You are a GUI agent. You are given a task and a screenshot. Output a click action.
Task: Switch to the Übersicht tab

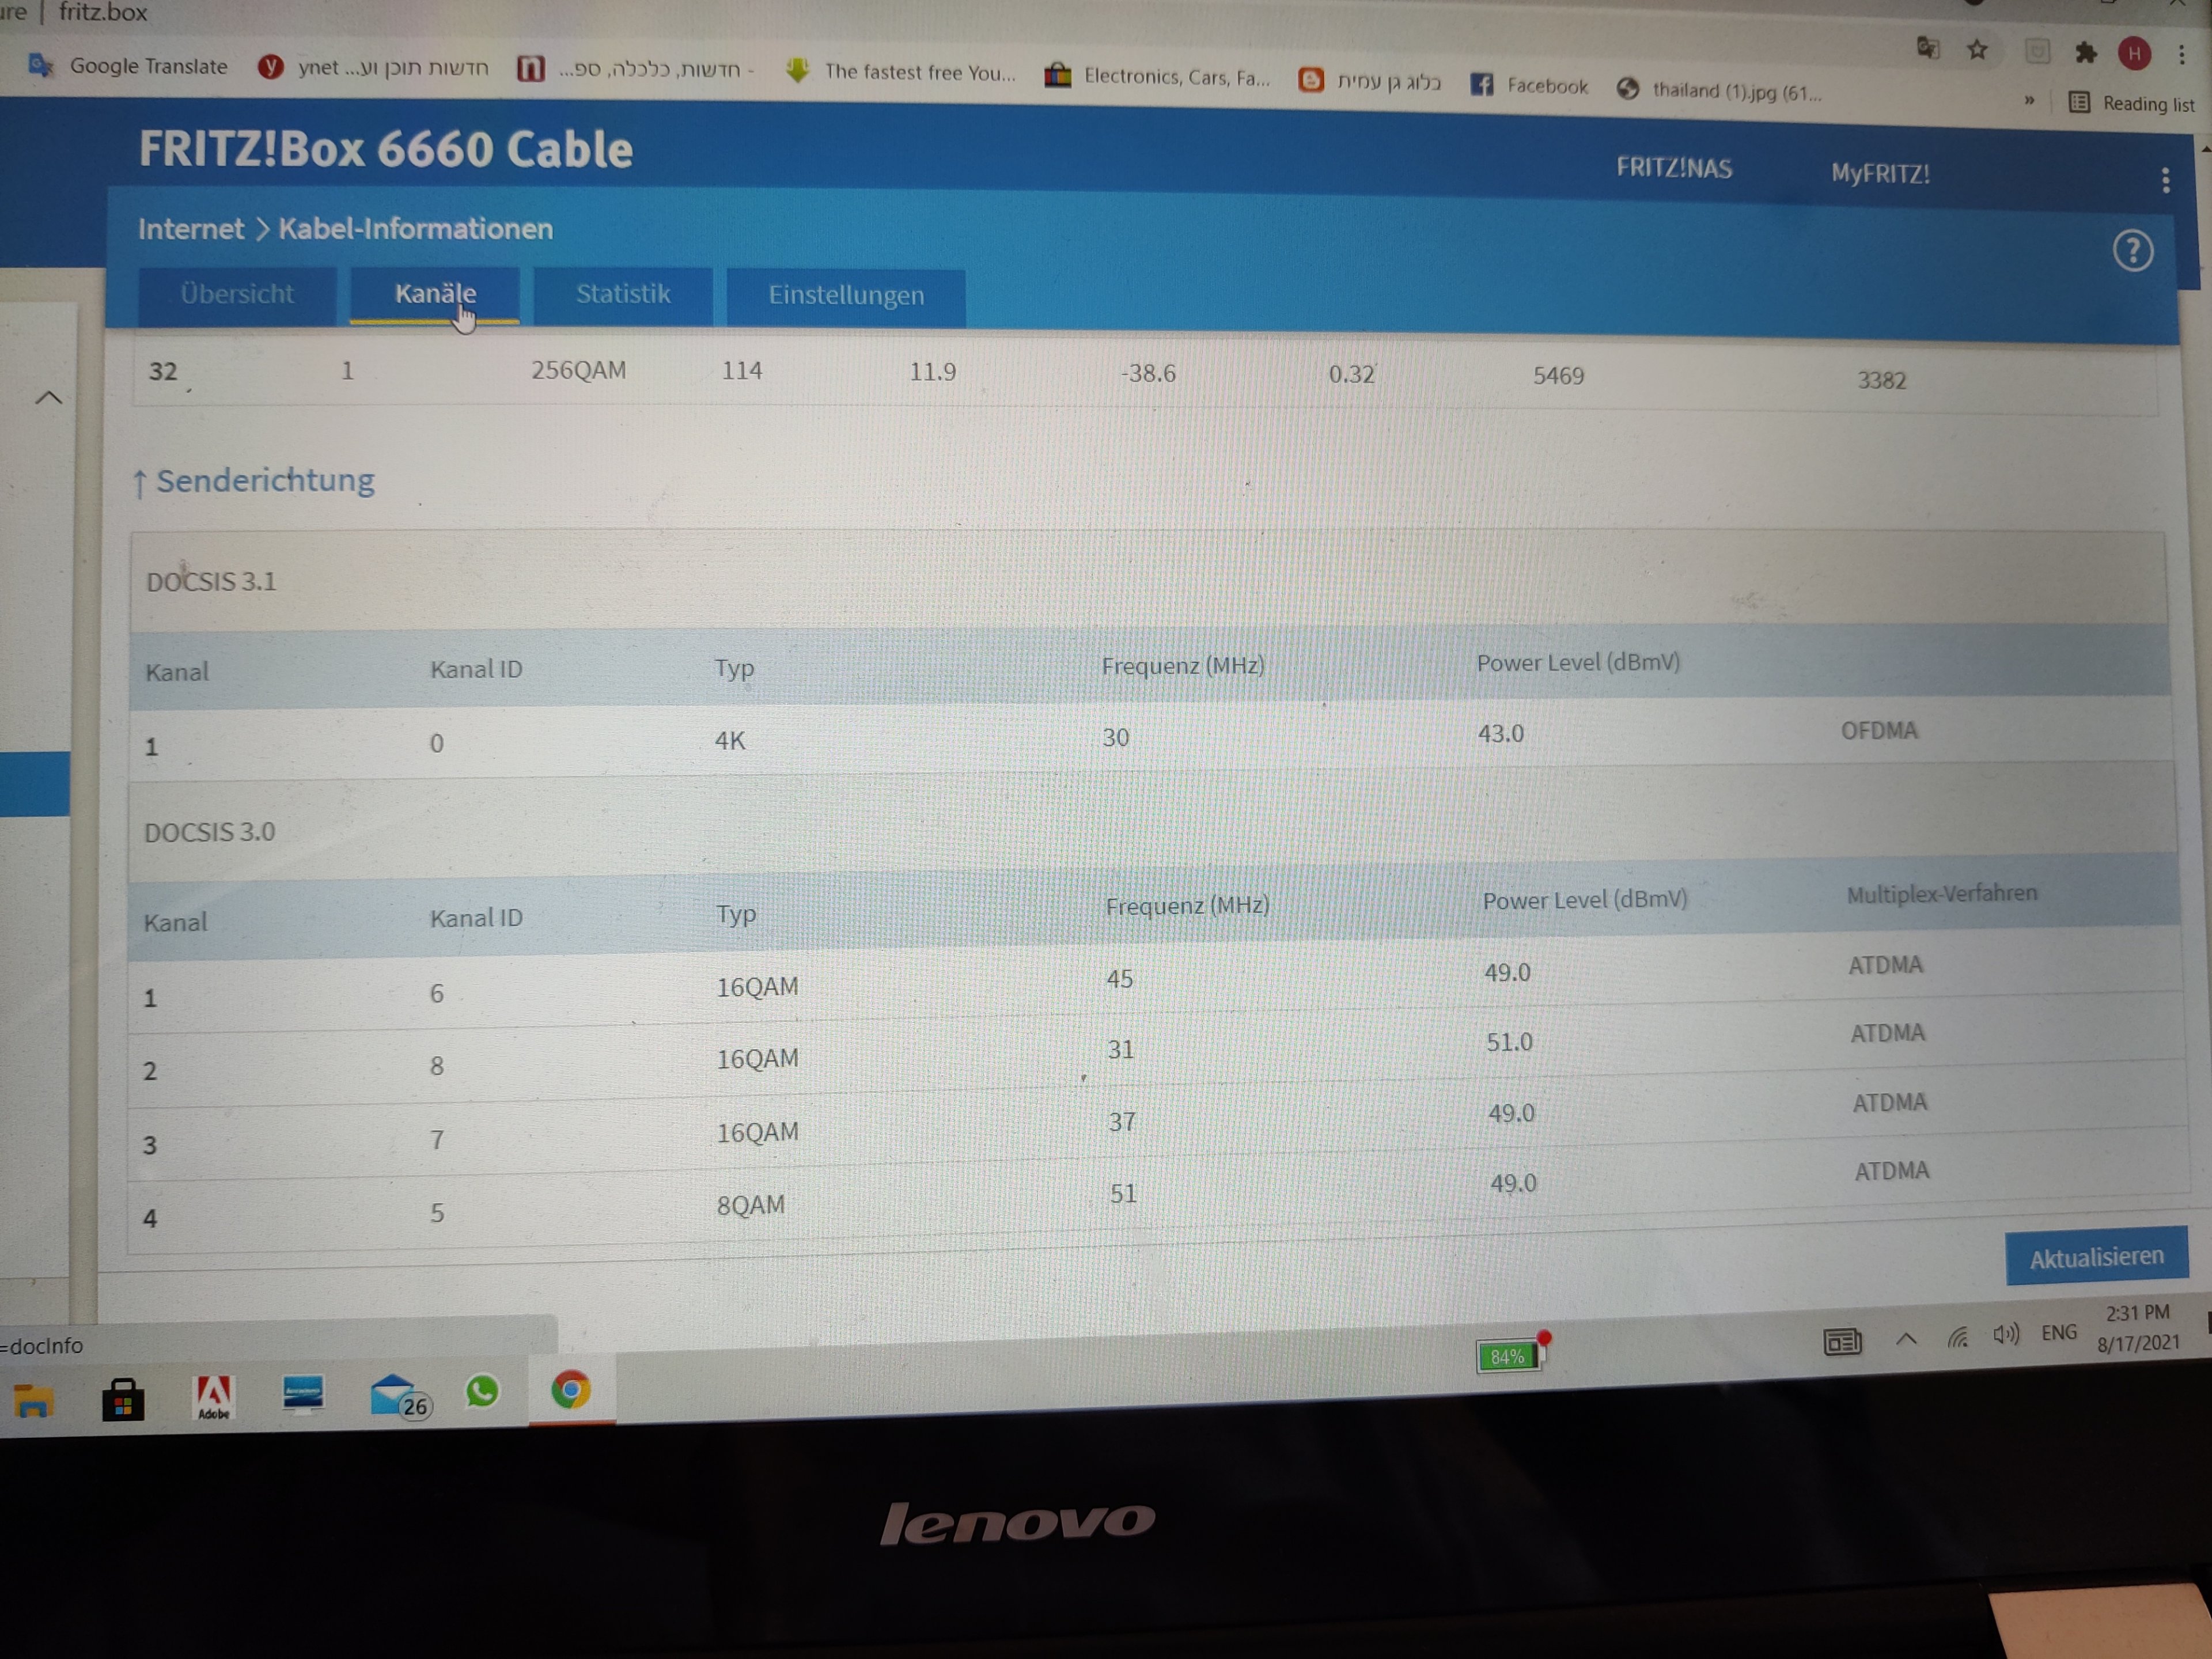click(237, 294)
